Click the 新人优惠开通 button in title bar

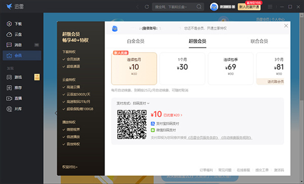249,7
